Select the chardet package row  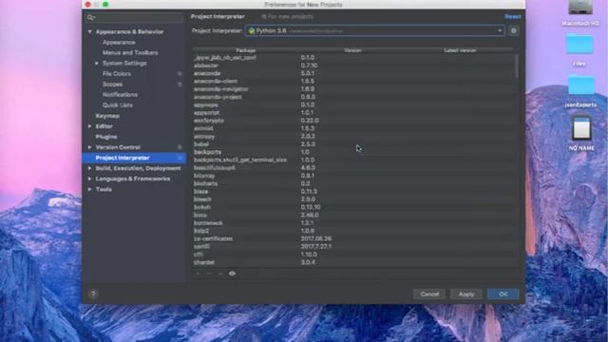352,262
